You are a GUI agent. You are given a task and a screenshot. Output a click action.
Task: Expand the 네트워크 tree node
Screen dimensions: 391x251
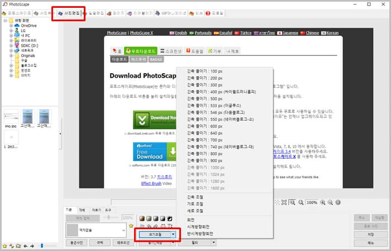pos(11,50)
